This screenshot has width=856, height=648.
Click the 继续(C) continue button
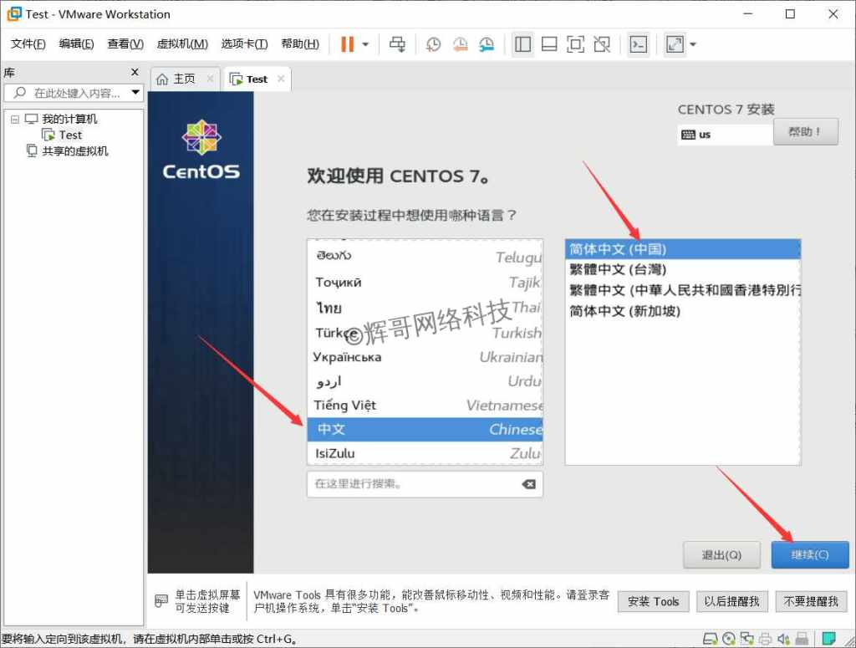pos(810,554)
